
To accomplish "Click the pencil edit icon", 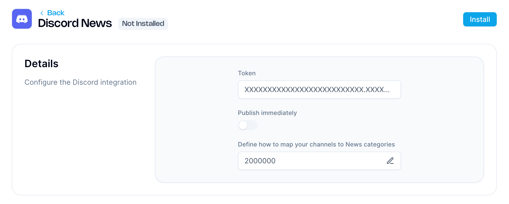I will (x=390, y=161).
